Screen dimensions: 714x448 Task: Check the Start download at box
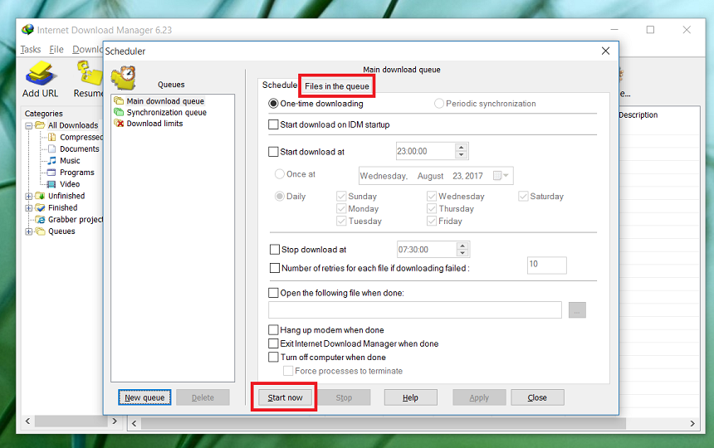[x=273, y=152]
